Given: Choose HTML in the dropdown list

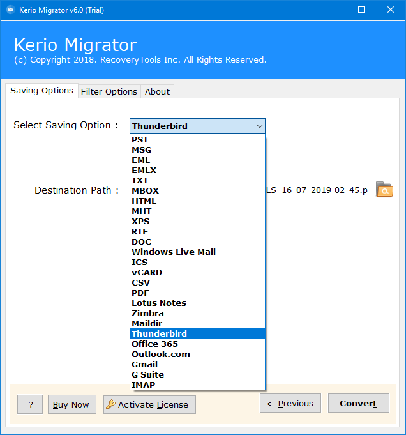Looking at the screenshot, I should tap(197, 201).
